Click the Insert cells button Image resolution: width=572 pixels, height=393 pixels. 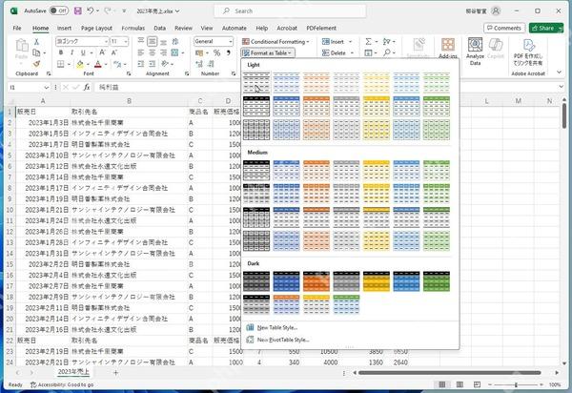(x=333, y=42)
